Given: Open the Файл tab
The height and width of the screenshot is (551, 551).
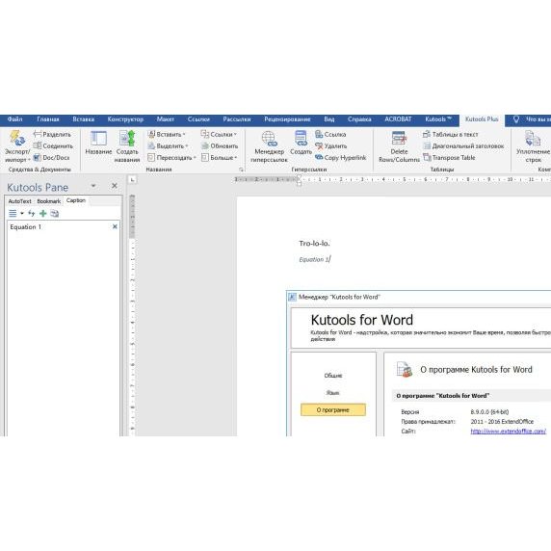Looking at the screenshot, I should [14, 119].
